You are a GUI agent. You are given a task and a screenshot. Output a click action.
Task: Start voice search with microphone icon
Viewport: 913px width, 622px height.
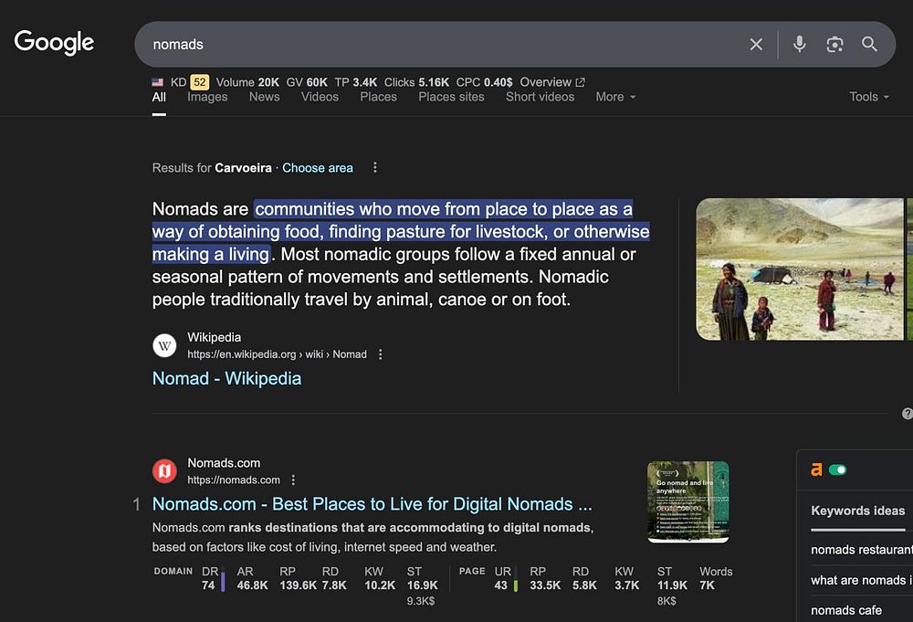800,44
